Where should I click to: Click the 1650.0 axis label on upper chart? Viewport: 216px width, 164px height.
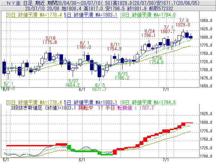click(x=206, y=86)
